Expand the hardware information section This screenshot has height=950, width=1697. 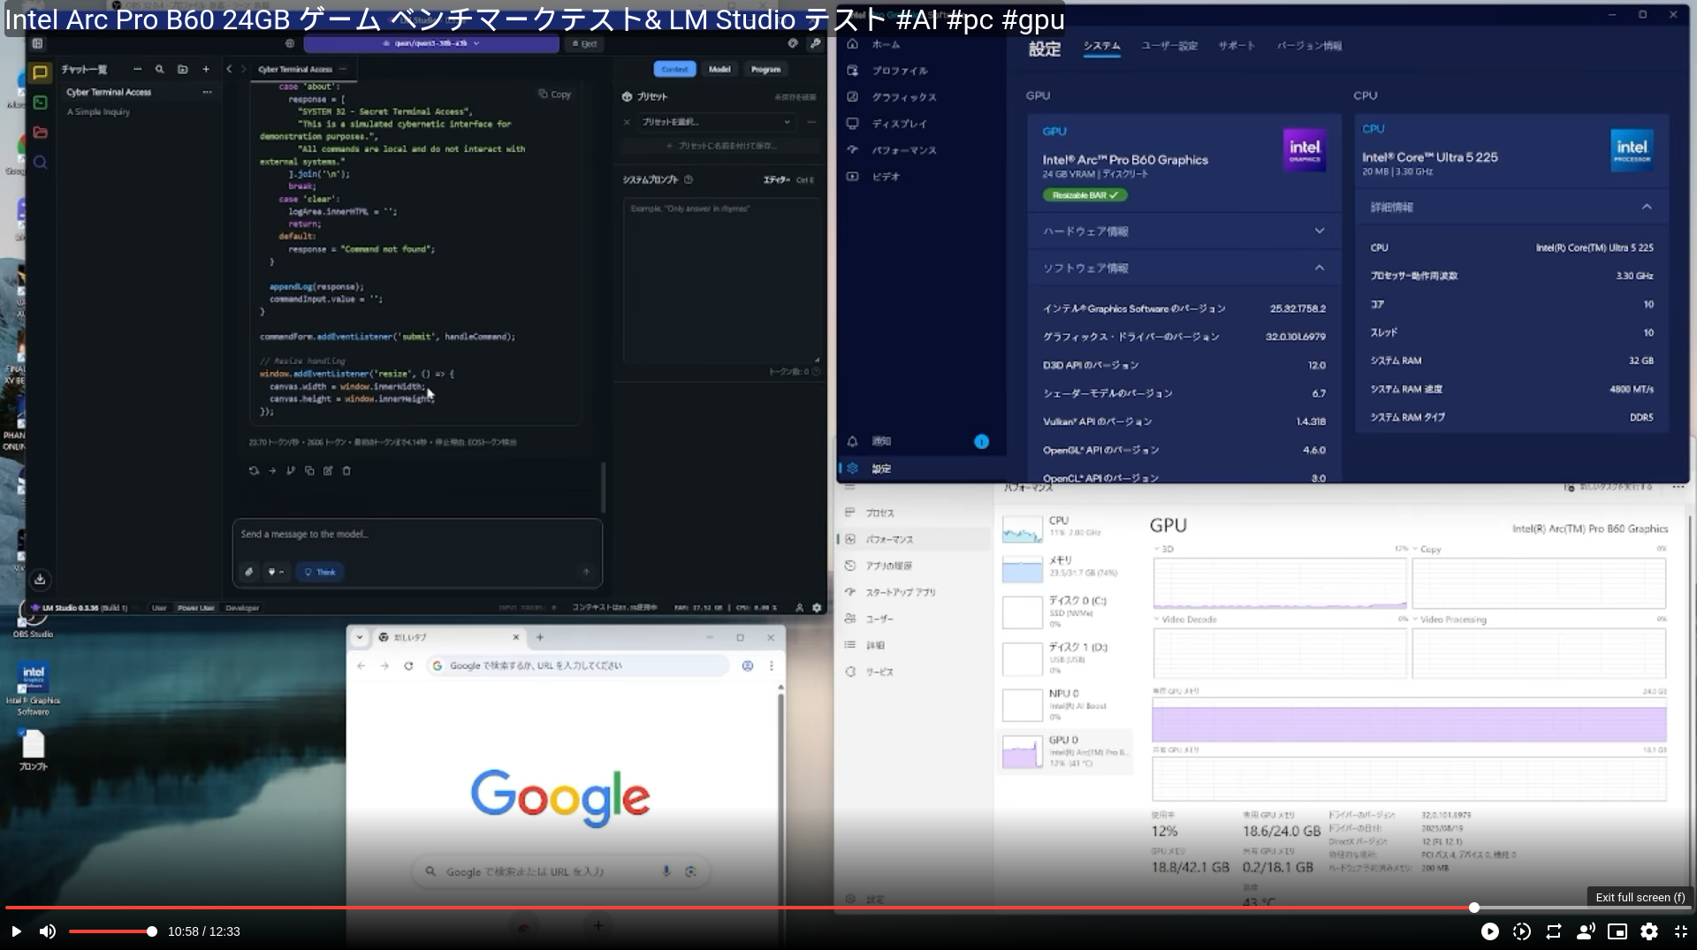tap(1183, 232)
